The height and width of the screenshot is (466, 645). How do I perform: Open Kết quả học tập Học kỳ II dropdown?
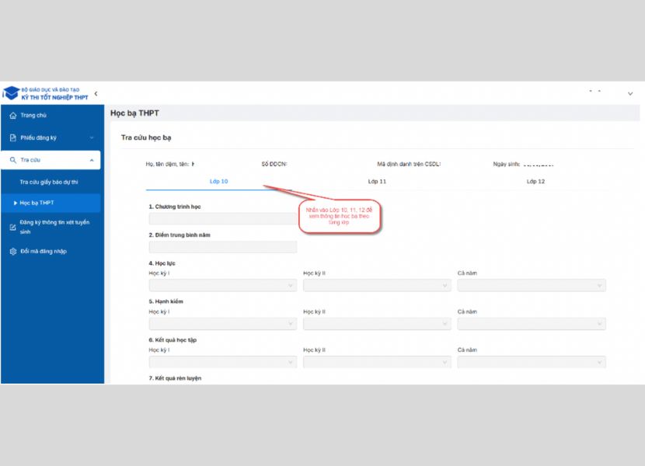(377, 362)
